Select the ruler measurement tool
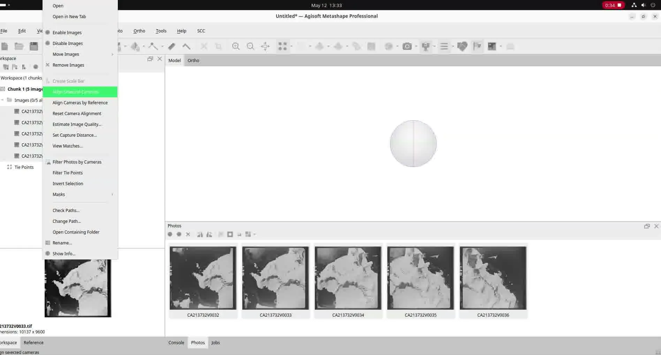 coord(172,46)
